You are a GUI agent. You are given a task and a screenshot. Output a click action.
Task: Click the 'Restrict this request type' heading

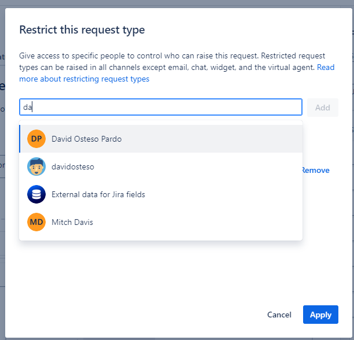coord(82,29)
